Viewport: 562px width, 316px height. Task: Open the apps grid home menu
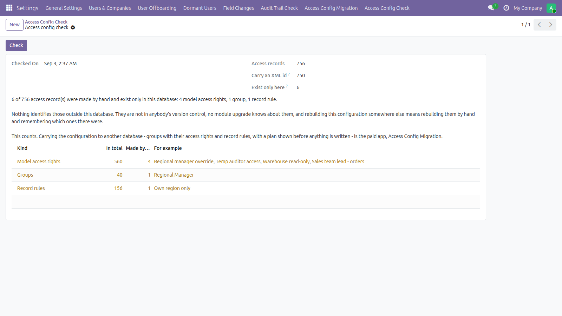point(9,8)
